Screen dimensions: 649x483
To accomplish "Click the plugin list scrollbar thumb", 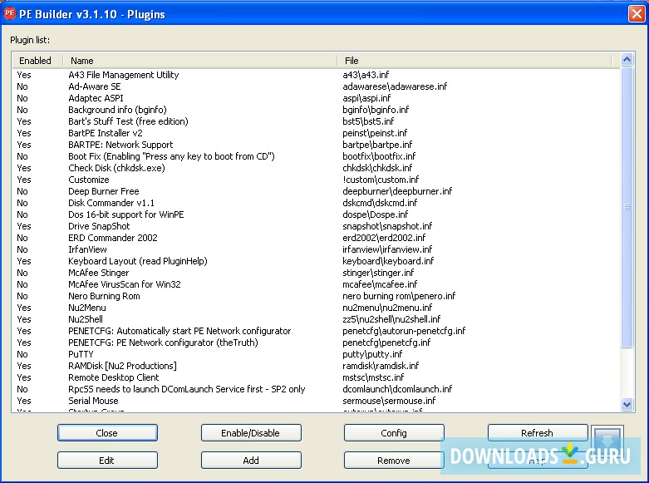I will tap(627, 207).
